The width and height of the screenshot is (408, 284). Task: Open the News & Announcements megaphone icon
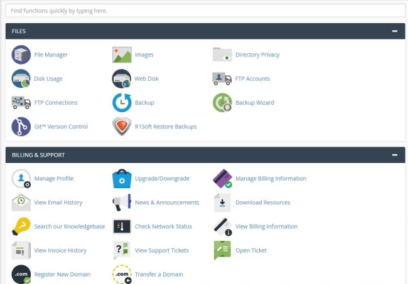(122, 202)
